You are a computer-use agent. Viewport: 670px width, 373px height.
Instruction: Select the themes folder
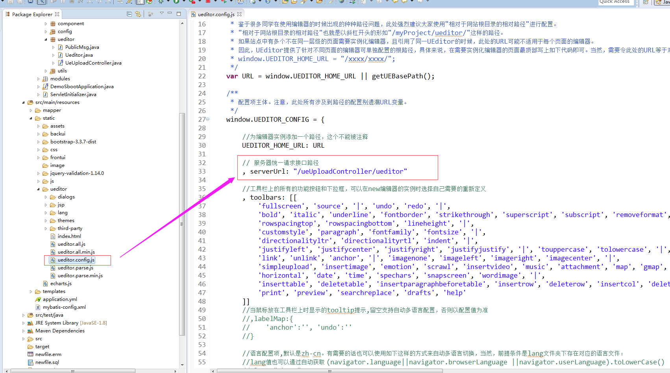coord(66,221)
